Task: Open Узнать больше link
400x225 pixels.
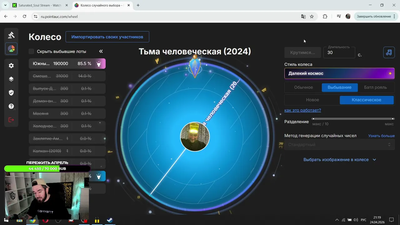Action: (381, 136)
